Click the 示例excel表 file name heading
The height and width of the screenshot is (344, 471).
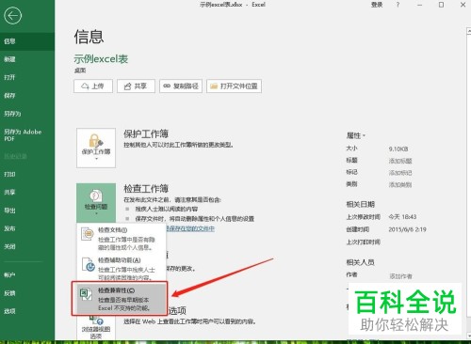[101, 59]
